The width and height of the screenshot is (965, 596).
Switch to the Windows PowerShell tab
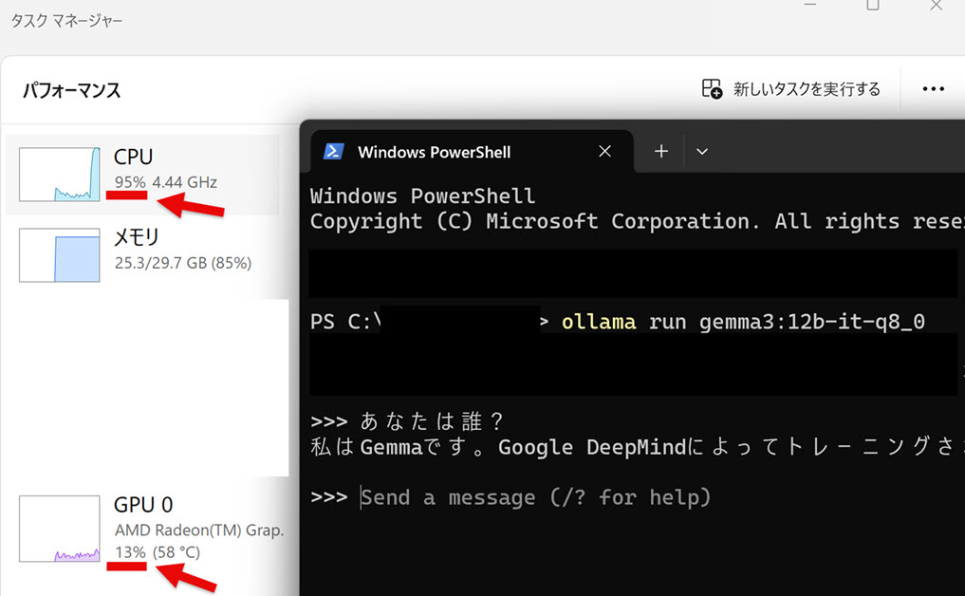point(434,151)
